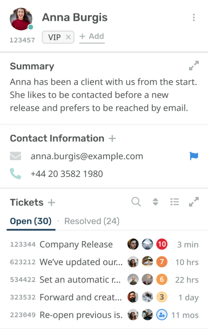Screen dimensions: 208x329
Task: Add a new tag with + Add
Action: [92, 36]
